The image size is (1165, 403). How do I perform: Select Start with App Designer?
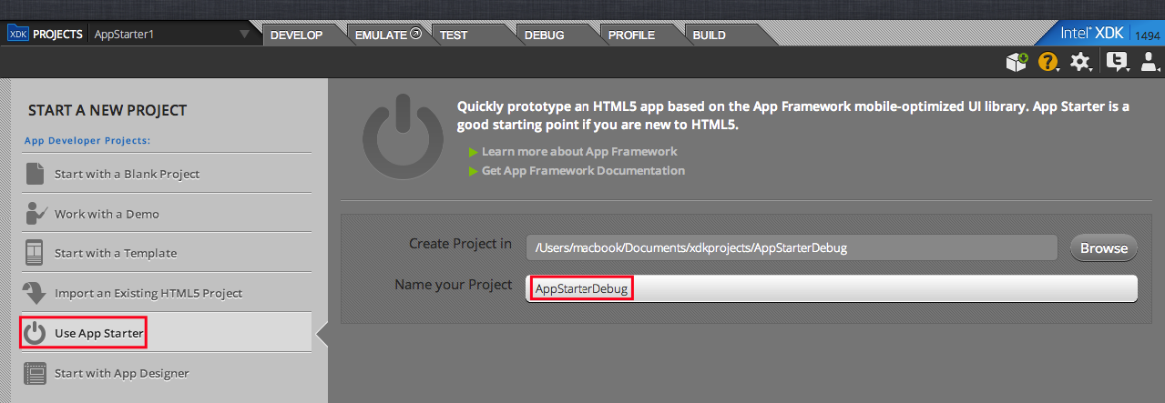122,373
